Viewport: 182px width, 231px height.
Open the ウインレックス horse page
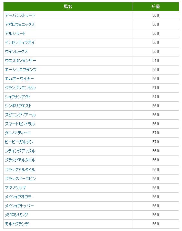click(x=16, y=52)
